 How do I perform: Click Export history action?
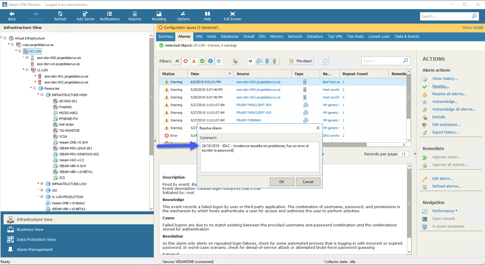click(x=445, y=132)
